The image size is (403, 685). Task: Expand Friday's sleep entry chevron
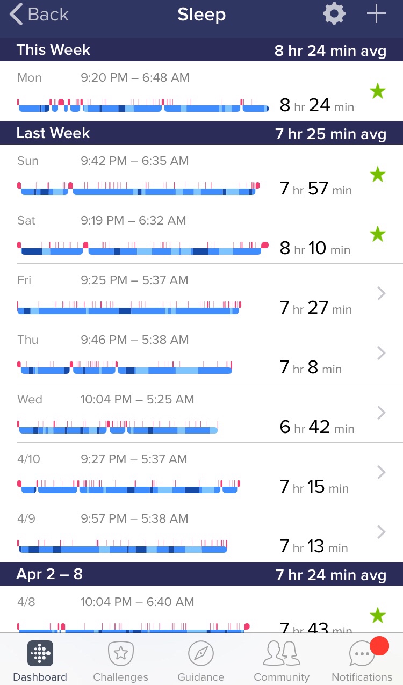pos(382,293)
